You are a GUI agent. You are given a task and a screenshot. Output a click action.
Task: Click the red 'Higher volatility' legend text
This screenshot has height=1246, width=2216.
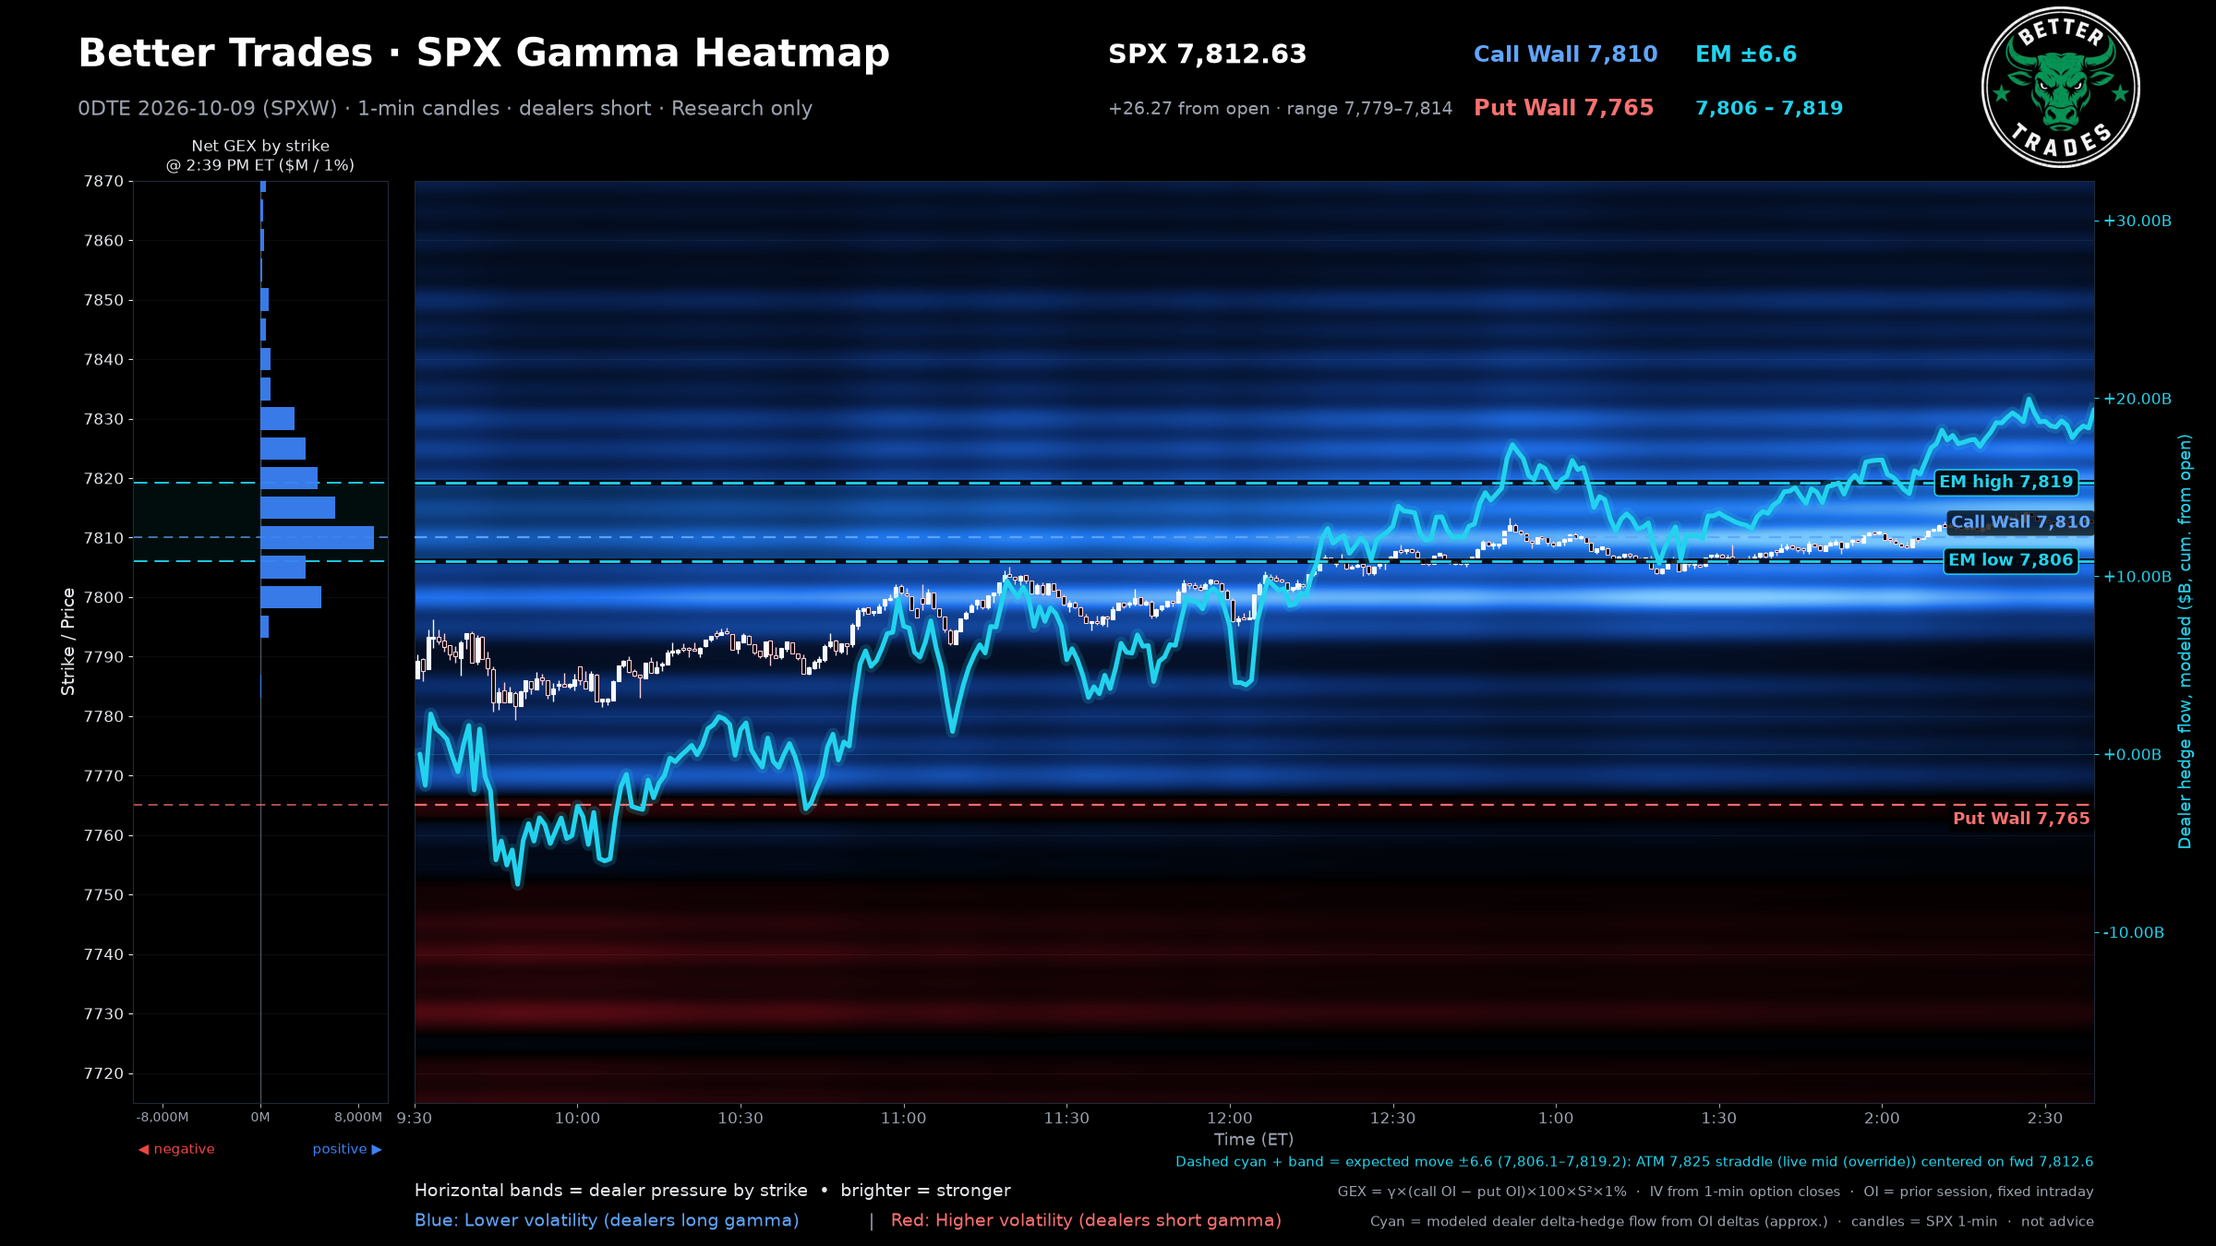(x=1086, y=1220)
